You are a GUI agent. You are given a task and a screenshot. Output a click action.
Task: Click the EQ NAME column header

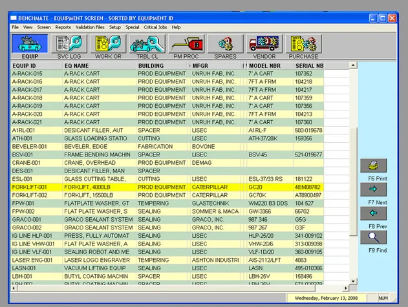100,66
